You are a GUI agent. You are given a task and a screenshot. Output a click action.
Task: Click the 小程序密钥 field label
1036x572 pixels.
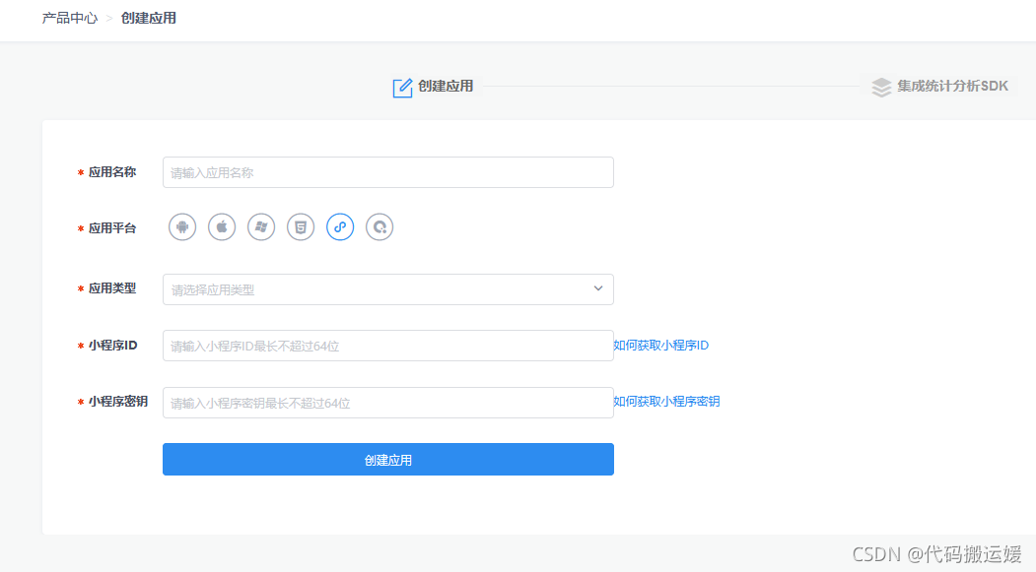(118, 401)
